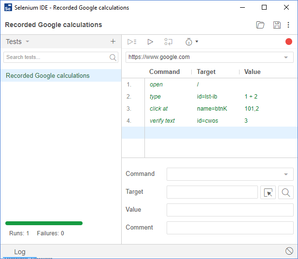The height and width of the screenshot is (259, 298).
Task: Click the base URL field https://www.google.com
Action: (210, 57)
